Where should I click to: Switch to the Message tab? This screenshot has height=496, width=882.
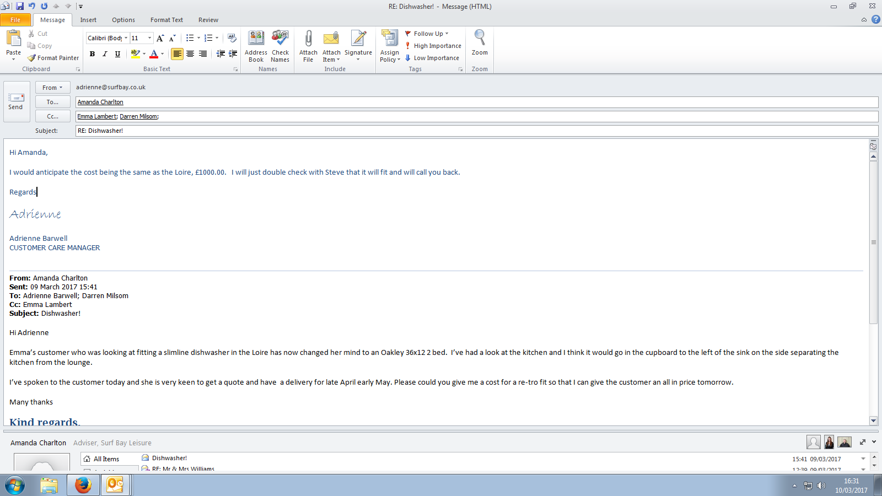point(52,20)
